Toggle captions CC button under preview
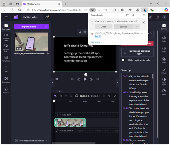The image size is (170, 145). tap(57, 79)
